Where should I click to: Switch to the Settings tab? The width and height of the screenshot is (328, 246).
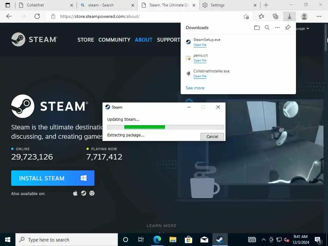(230, 5)
